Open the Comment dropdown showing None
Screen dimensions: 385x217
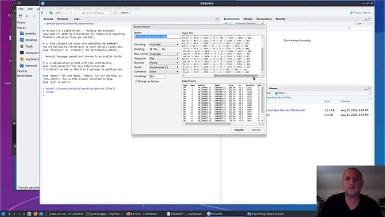[164, 72]
